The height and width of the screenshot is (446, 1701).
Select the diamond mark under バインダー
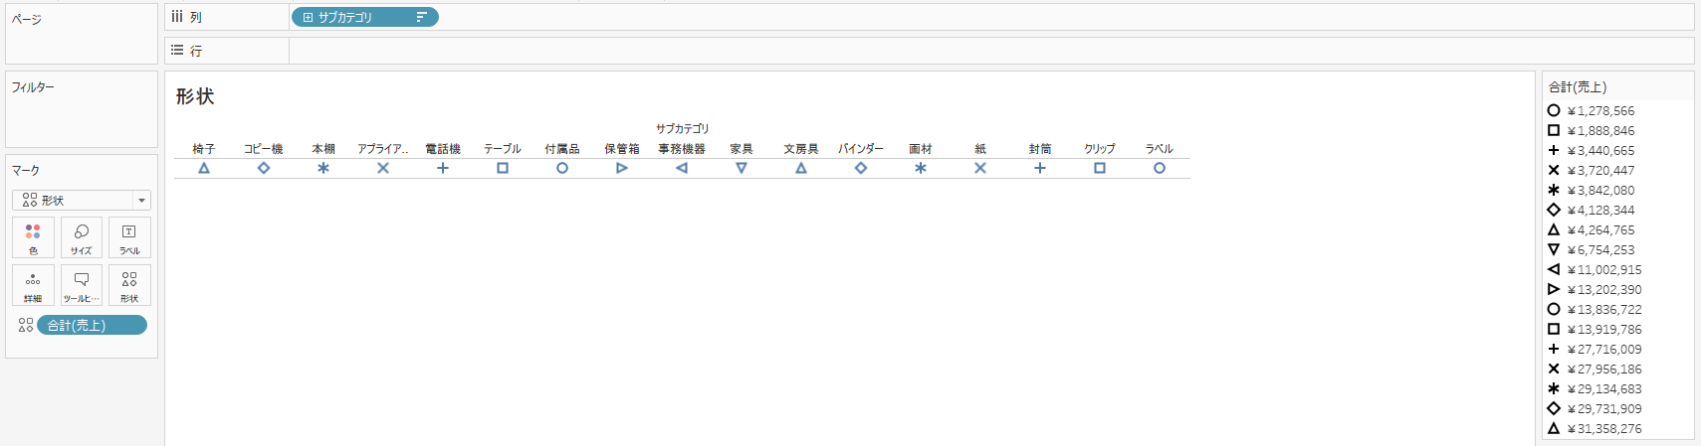[x=861, y=168]
